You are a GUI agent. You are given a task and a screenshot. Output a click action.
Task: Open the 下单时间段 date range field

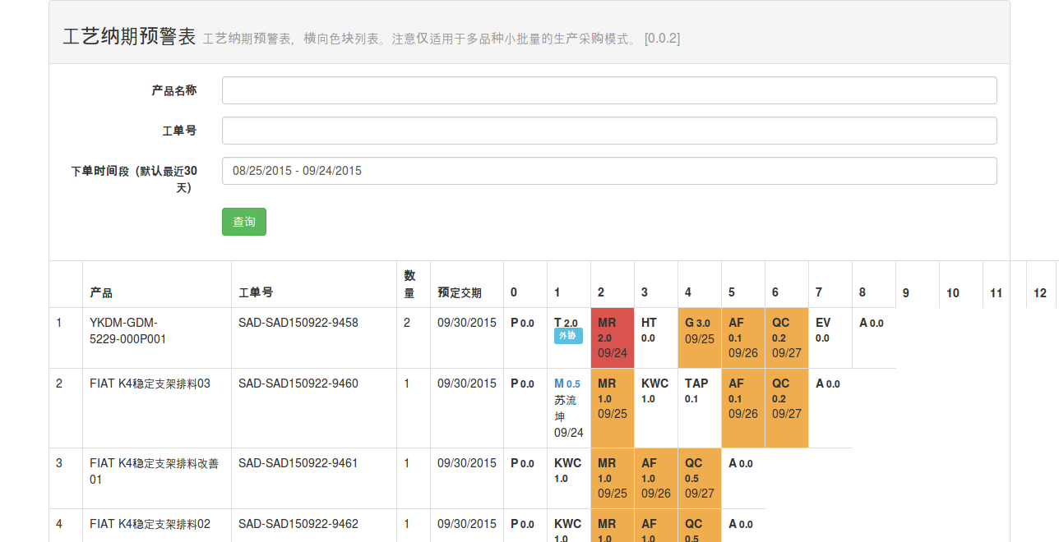(608, 171)
